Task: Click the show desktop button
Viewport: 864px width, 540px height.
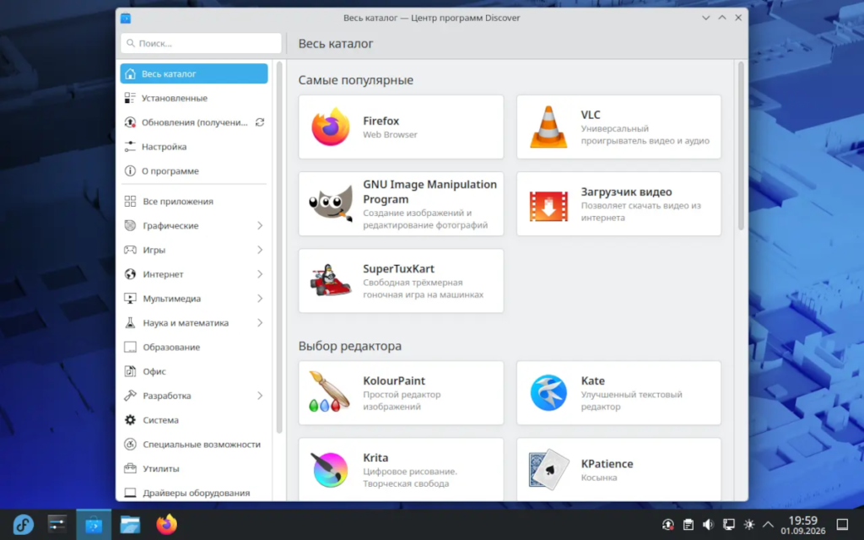Action: click(x=843, y=525)
